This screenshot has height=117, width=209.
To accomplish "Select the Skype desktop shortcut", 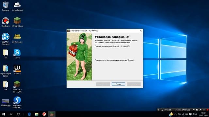I will click(x=17, y=54).
